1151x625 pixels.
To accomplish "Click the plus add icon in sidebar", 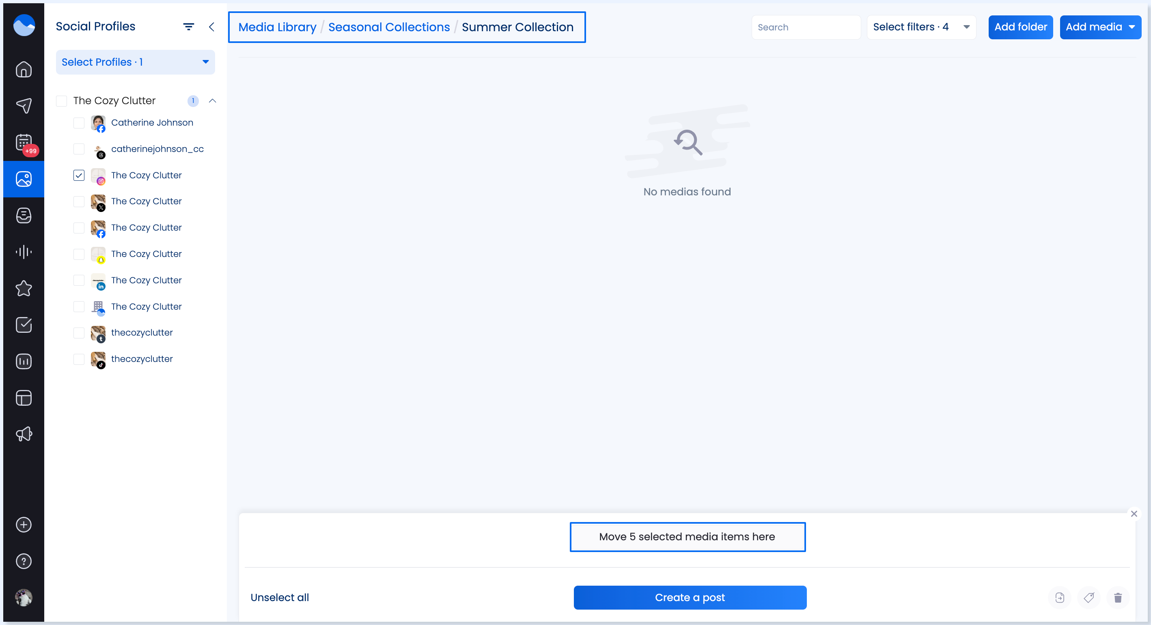I will [24, 524].
